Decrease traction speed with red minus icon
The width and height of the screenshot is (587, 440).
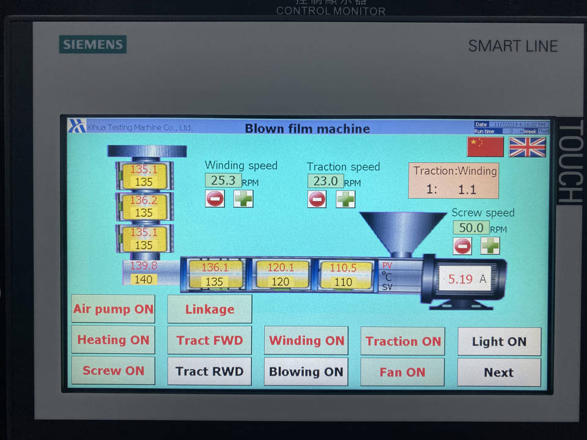317,199
